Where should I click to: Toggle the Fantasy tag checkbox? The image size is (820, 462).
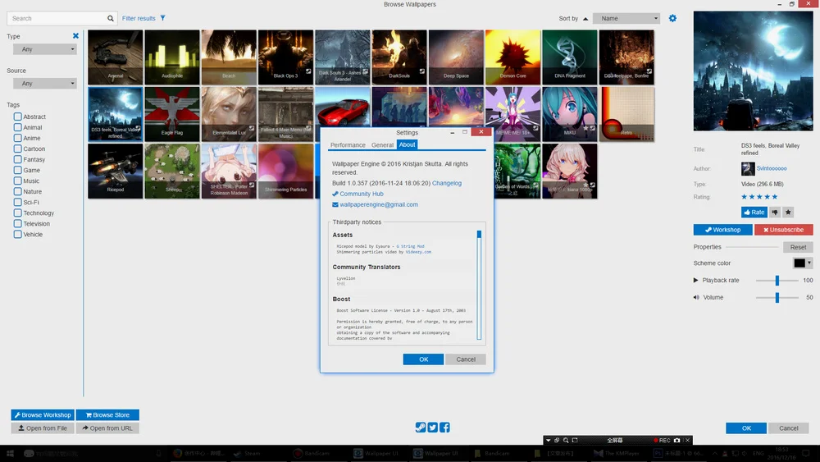(18, 159)
